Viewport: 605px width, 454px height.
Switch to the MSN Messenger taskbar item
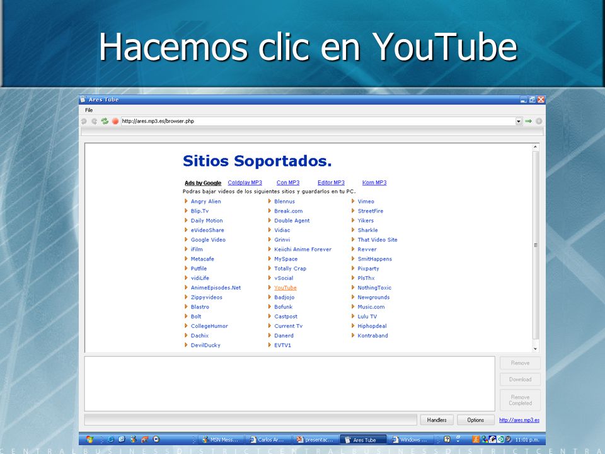[221, 439]
